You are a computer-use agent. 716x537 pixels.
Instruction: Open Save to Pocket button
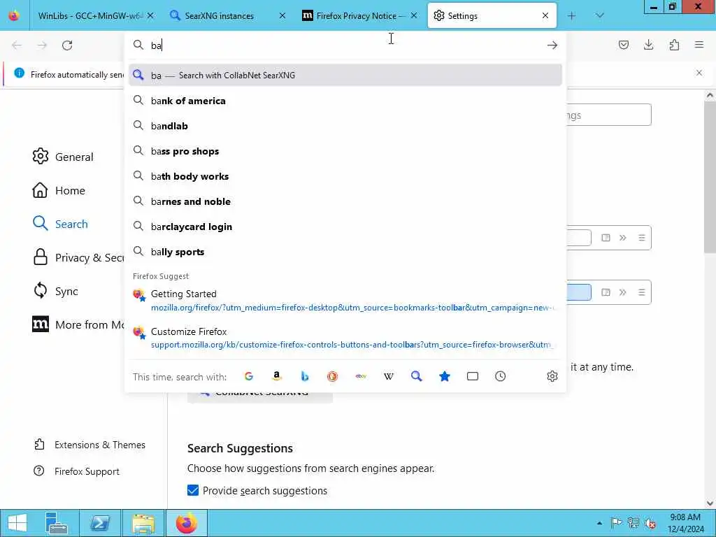624,45
